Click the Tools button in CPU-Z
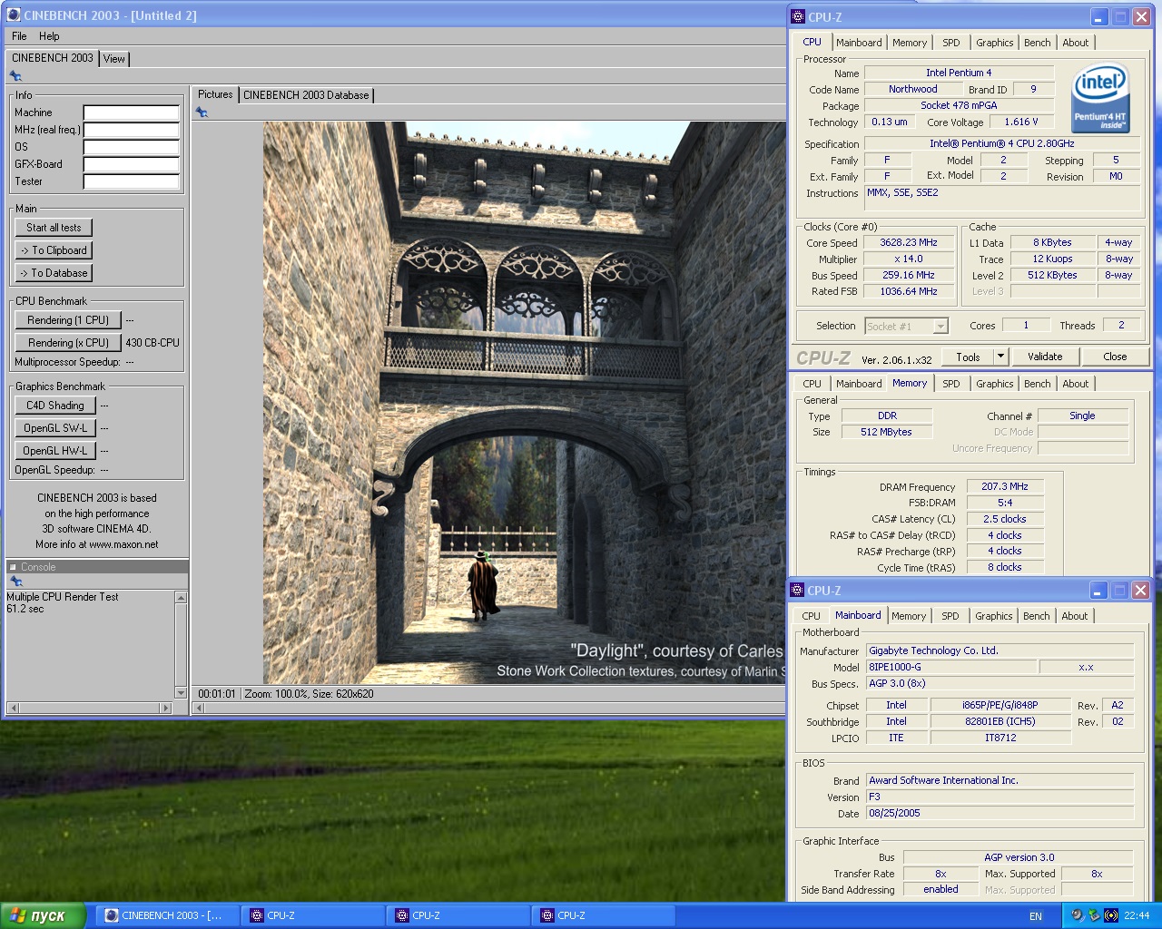Image resolution: width=1162 pixels, height=929 pixels. pos(968,357)
